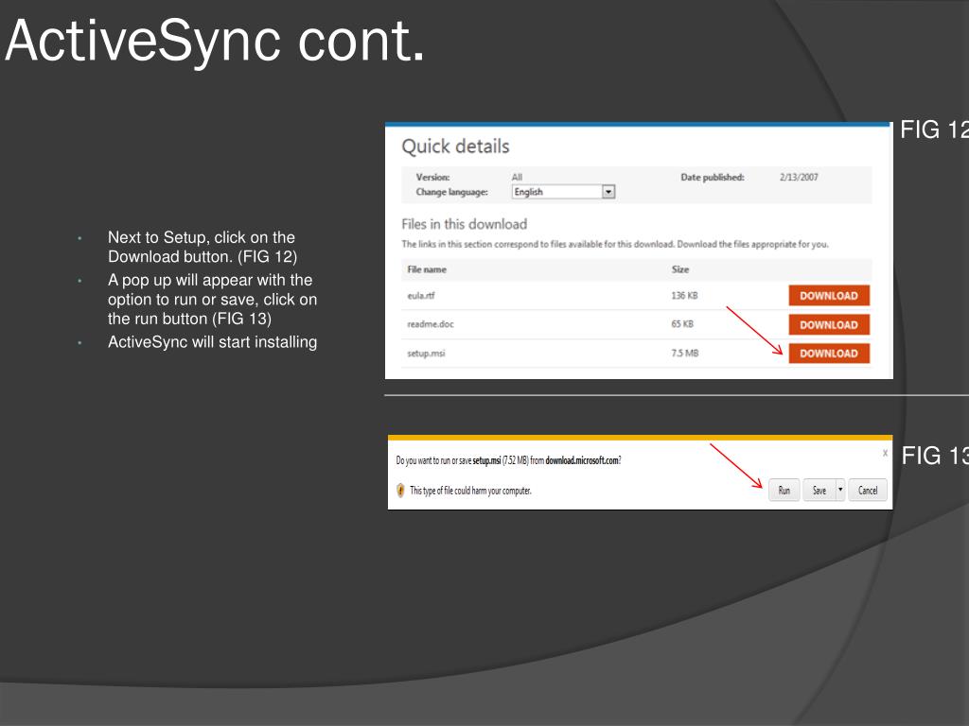Click the Change language label
969x726 pixels.
click(x=451, y=192)
